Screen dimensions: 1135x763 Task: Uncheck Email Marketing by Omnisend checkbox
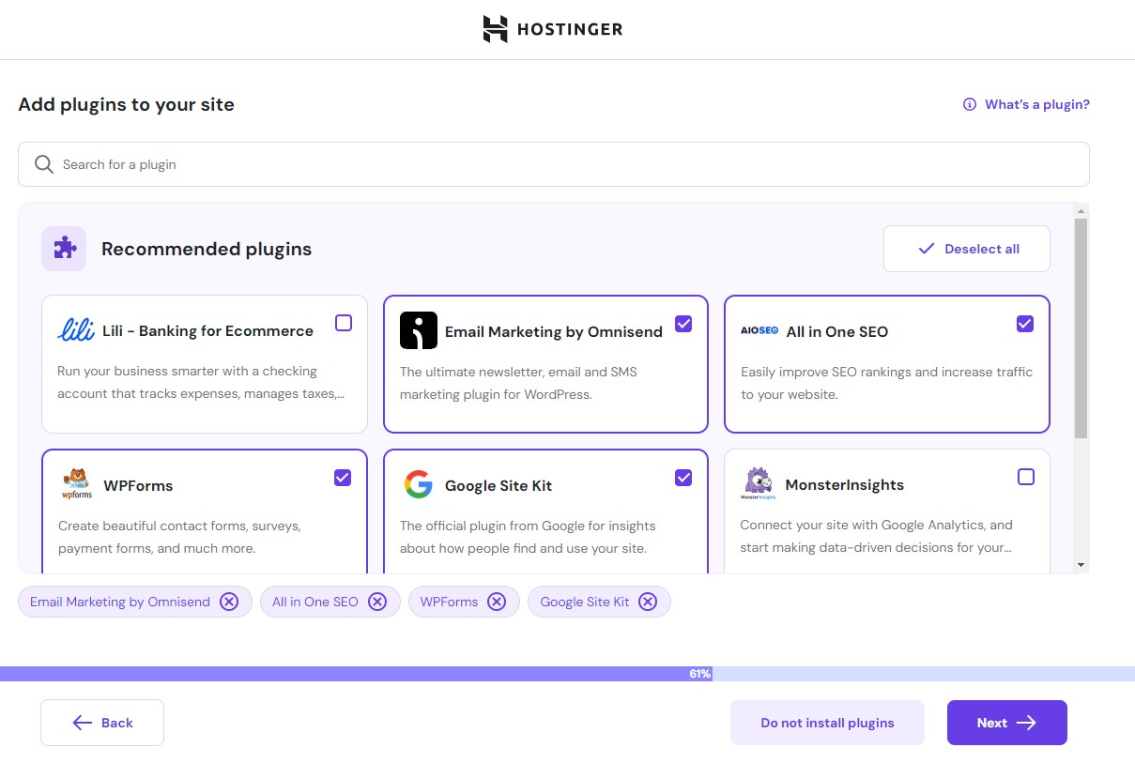[x=683, y=324]
